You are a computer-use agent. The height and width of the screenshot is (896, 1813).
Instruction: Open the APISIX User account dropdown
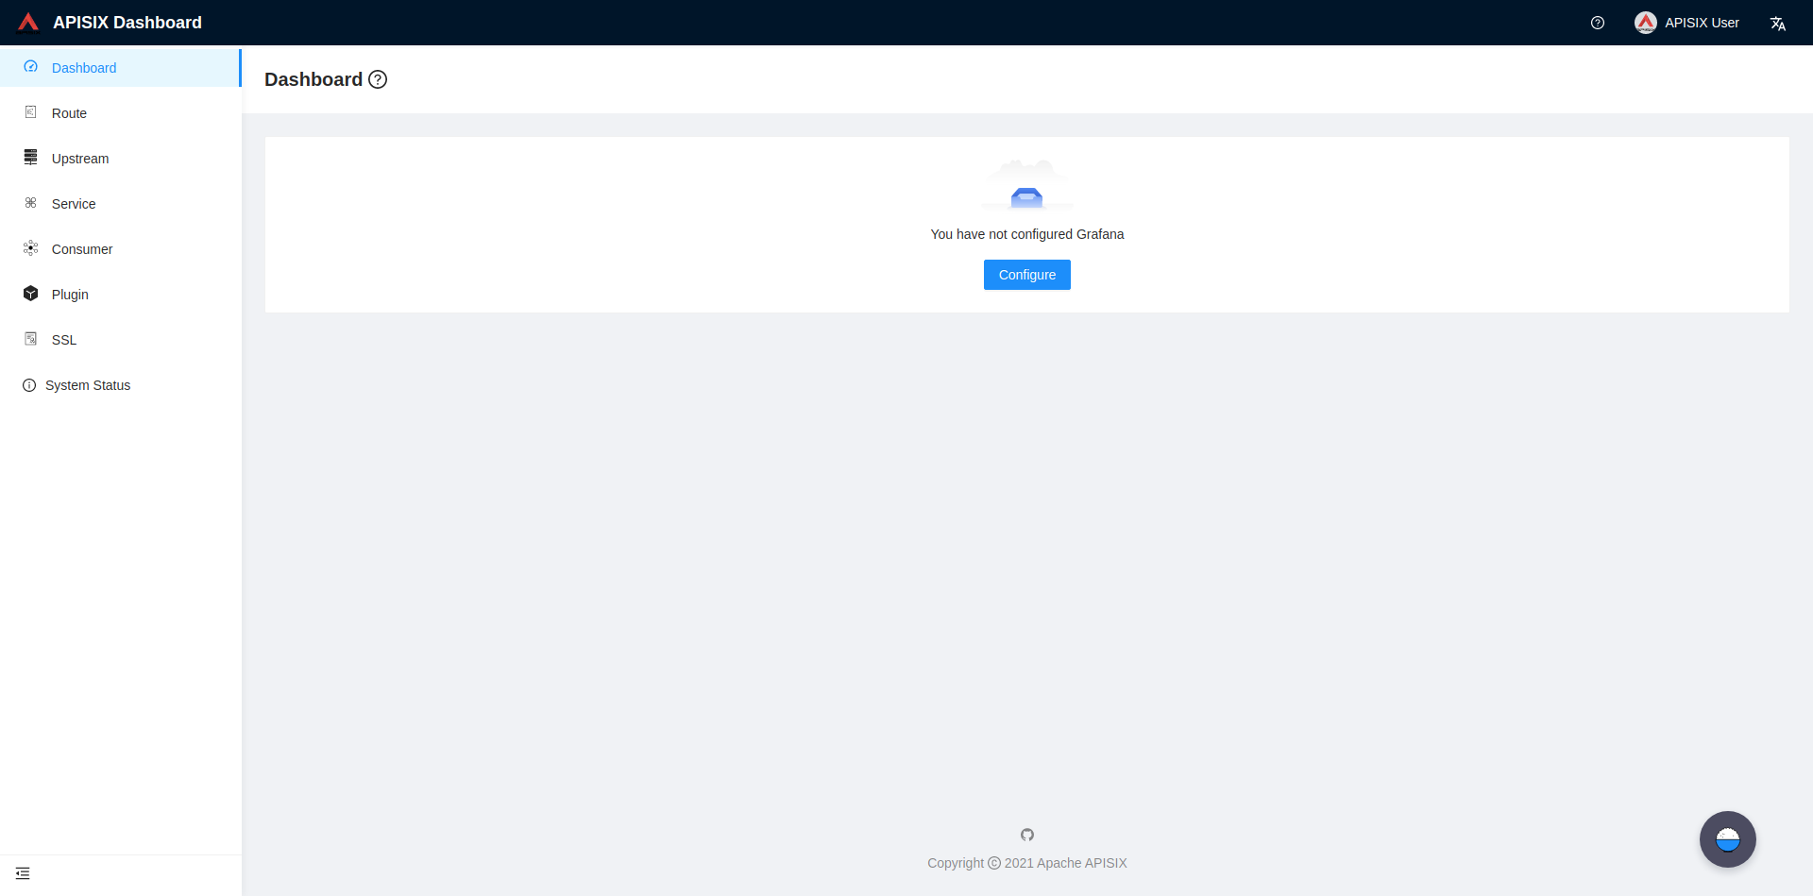click(x=1687, y=23)
